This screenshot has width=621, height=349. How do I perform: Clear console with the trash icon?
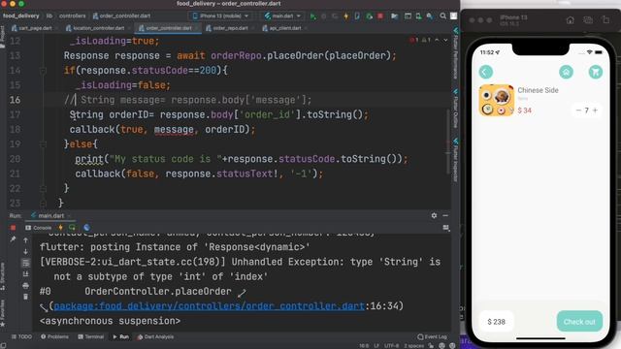click(x=26, y=297)
